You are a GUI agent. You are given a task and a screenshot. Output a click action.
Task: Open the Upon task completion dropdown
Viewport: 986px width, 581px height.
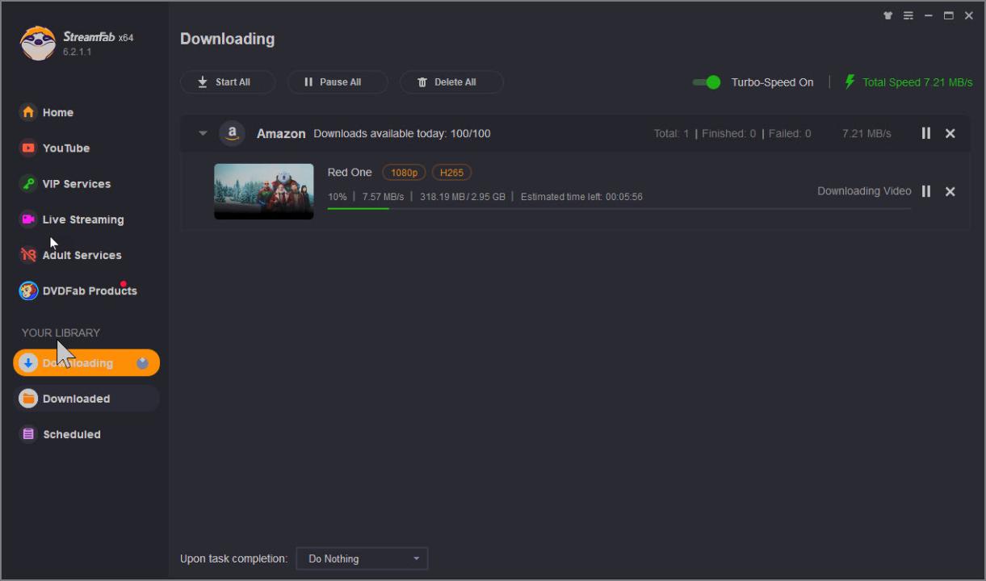362,558
